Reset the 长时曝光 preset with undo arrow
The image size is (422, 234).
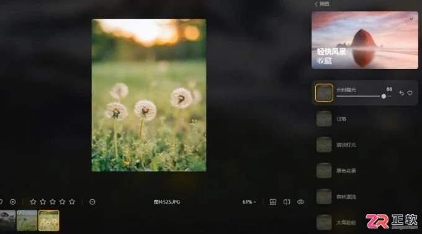tap(402, 93)
